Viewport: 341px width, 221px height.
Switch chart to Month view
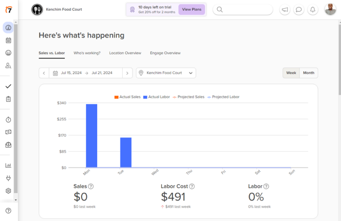309,73
